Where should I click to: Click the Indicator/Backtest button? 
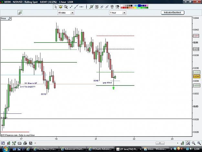(173, 13)
